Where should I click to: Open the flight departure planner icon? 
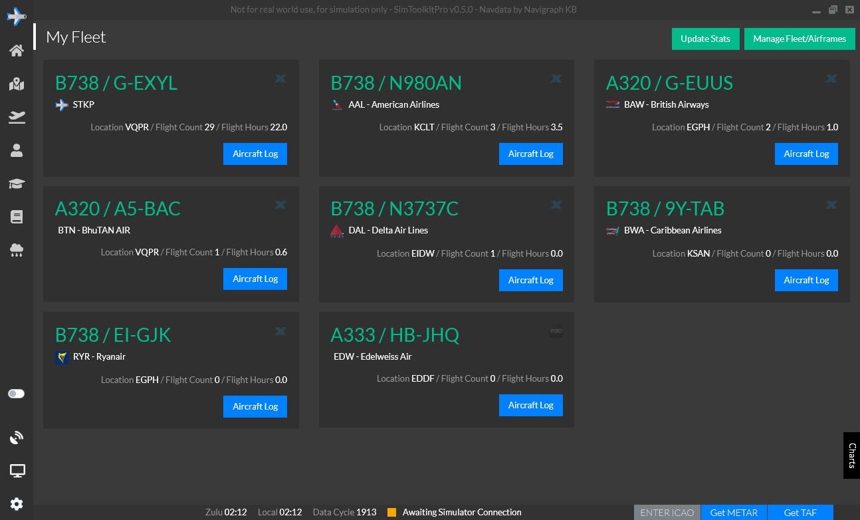17,117
